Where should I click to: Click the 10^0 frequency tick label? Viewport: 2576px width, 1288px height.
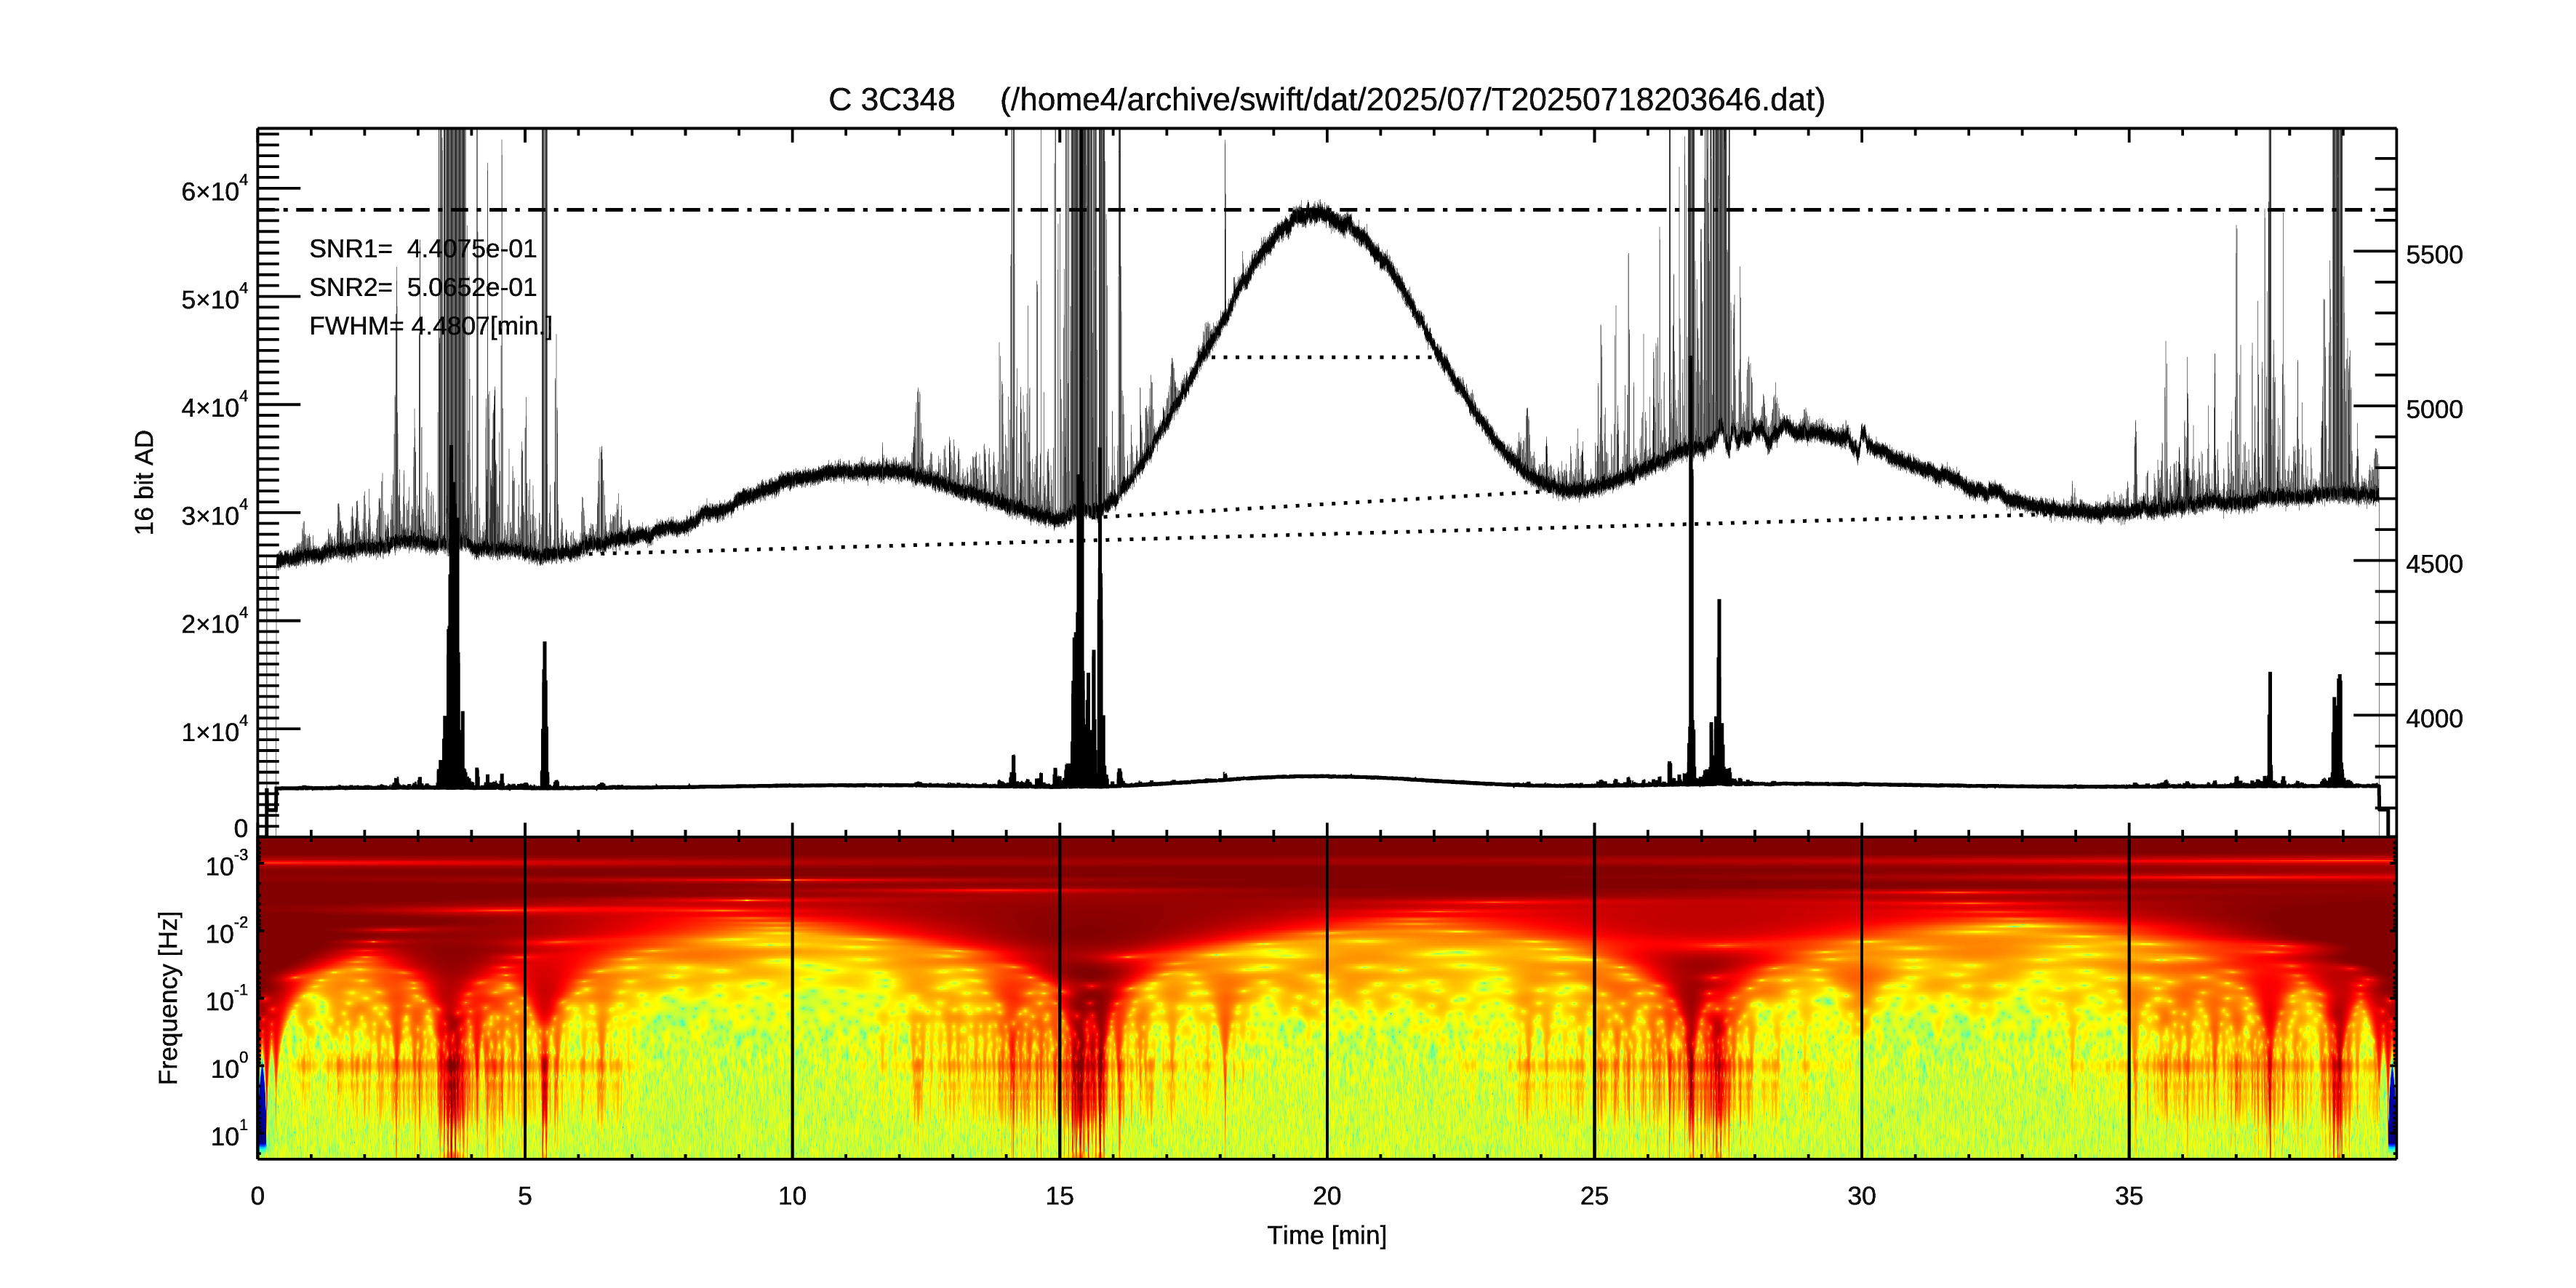tap(229, 1067)
